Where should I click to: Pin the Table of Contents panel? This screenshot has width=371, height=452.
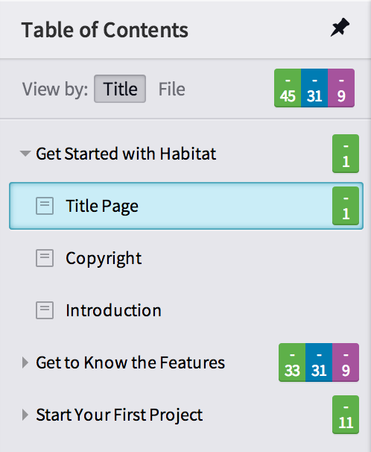pos(340,28)
